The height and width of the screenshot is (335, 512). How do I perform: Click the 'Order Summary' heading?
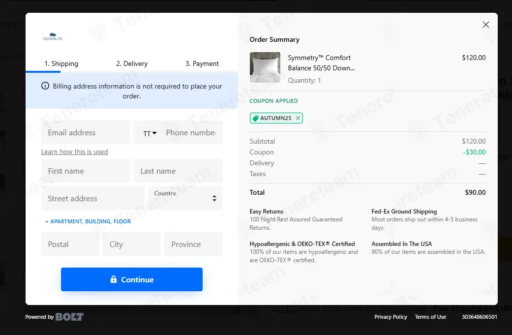(274, 39)
